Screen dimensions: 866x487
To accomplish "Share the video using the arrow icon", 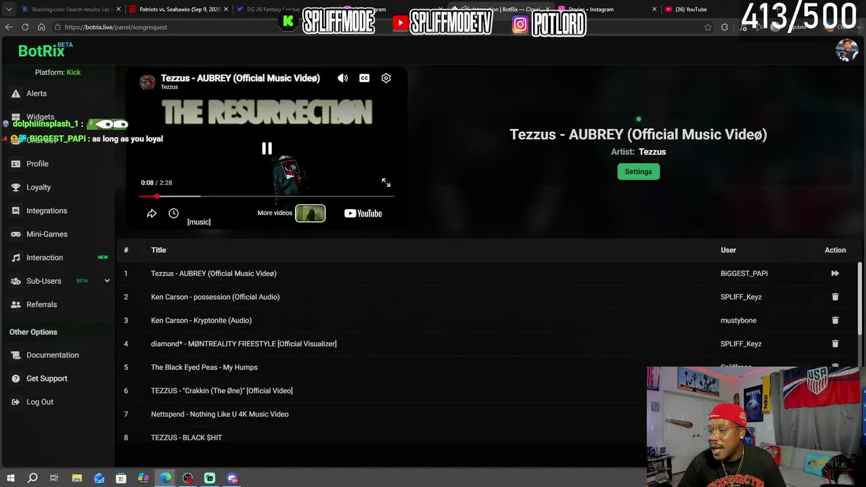I will [x=152, y=214].
